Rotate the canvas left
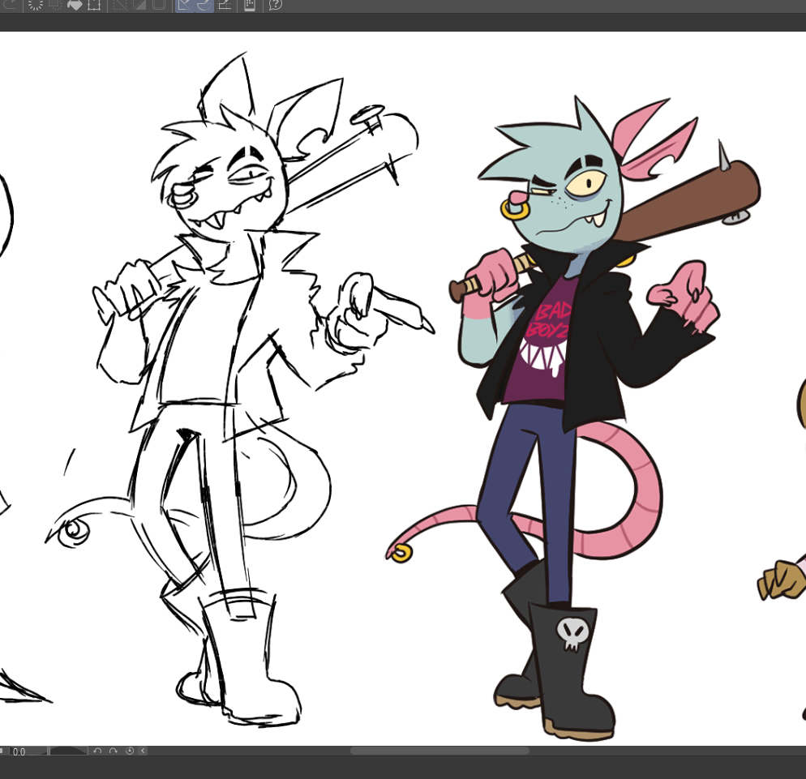806x779 pixels. (97, 751)
